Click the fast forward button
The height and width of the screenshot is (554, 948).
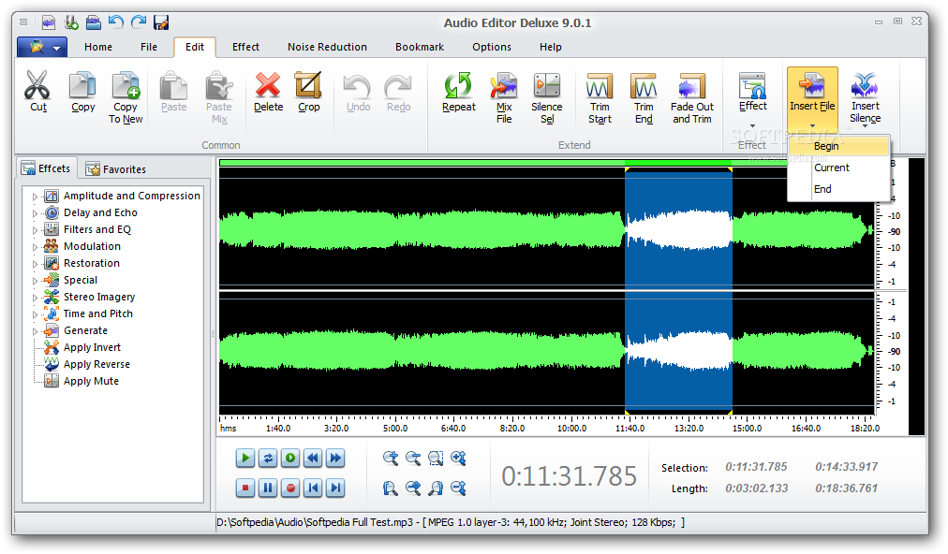(x=335, y=458)
